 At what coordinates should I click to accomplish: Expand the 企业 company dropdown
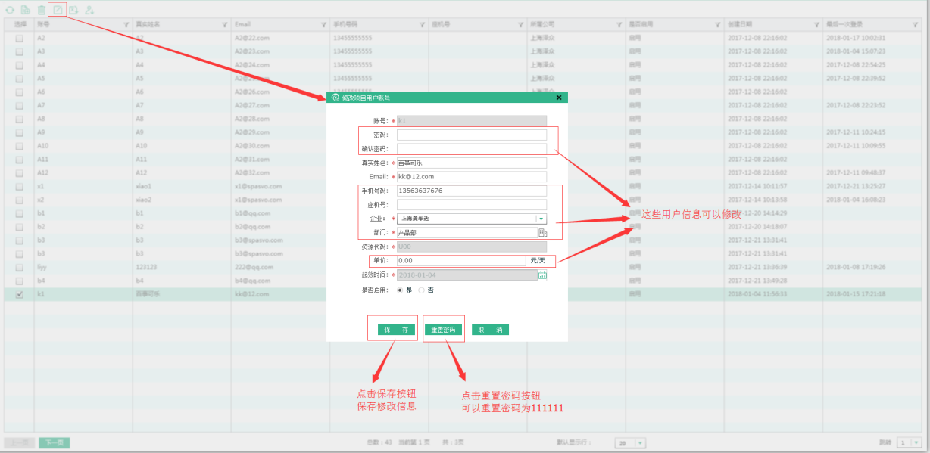click(541, 219)
